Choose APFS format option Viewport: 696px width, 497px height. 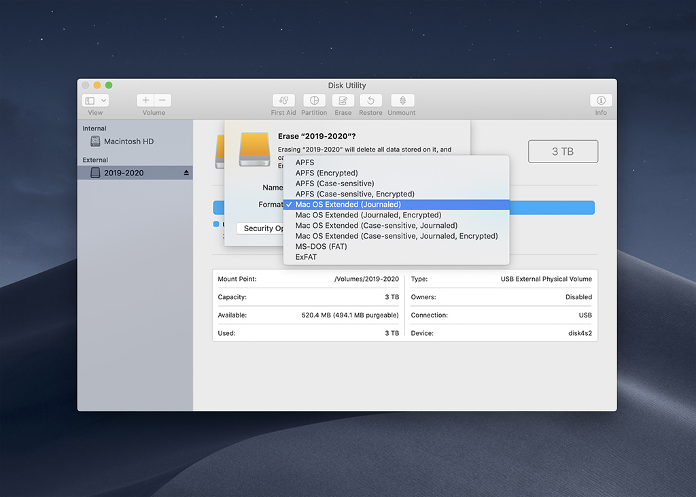point(396,162)
